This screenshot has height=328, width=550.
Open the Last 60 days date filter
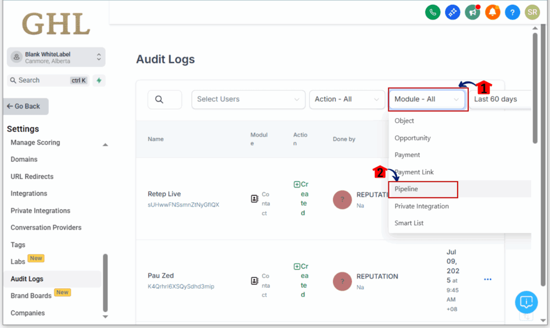[x=500, y=99]
